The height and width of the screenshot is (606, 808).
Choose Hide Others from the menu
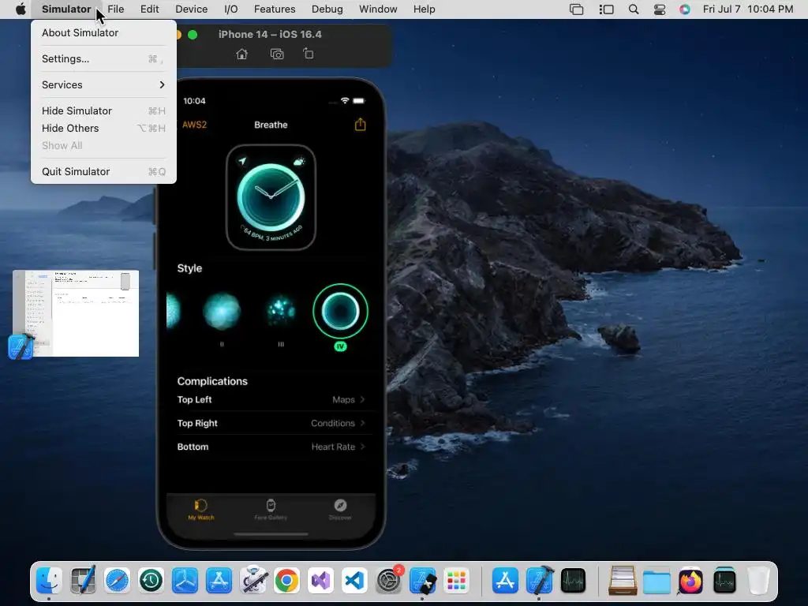click(103, 129)
